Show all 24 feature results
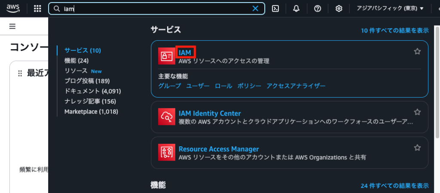Image resolution: width=440 pixels, height=193 pixels. 395,185
